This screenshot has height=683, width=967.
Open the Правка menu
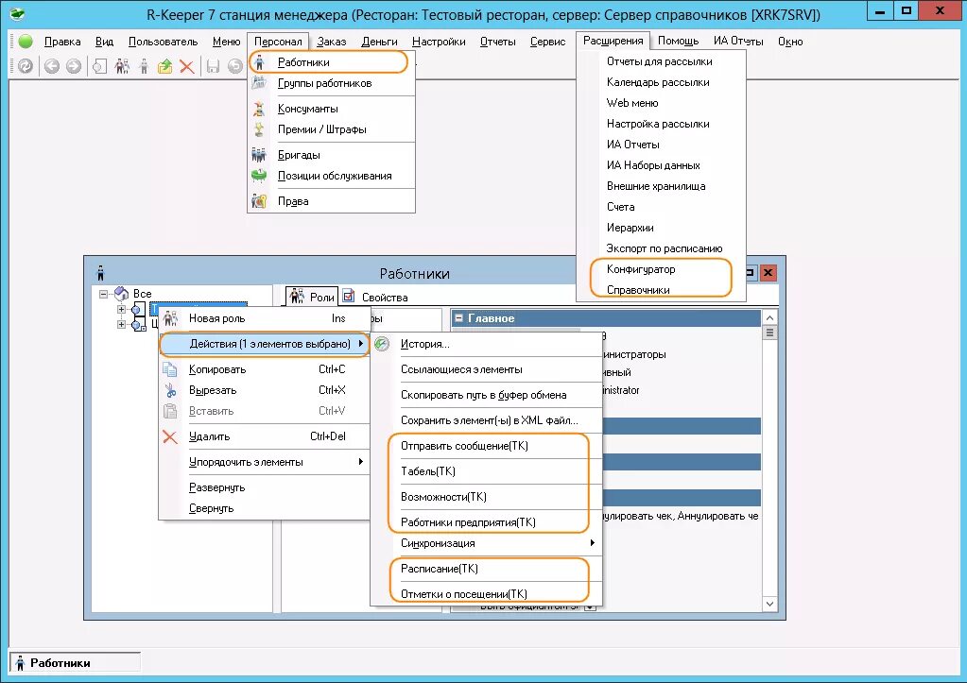(62, 42)
